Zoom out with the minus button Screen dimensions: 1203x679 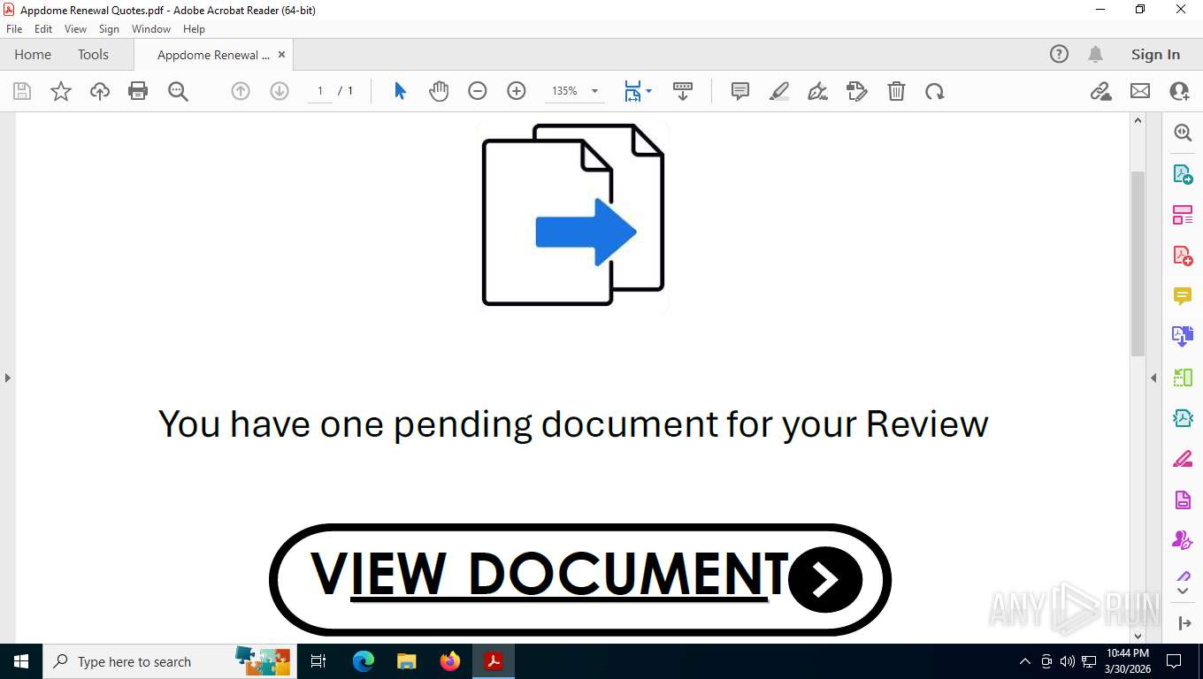[x=478, y=91]
